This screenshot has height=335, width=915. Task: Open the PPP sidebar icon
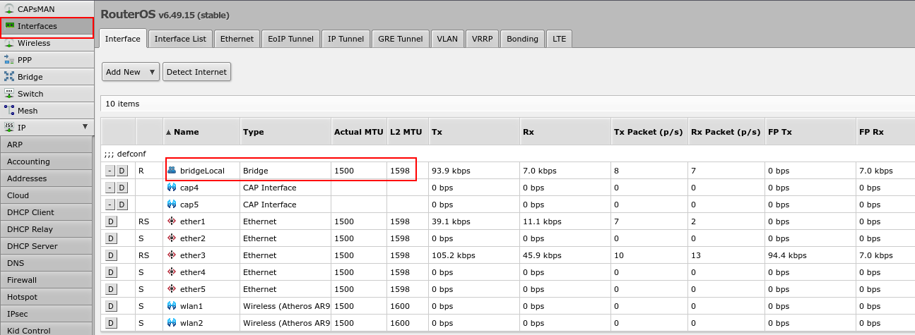[x=9, y=60]
